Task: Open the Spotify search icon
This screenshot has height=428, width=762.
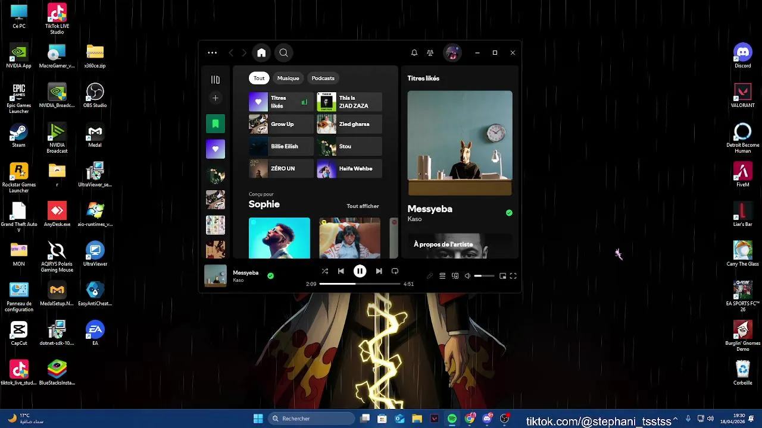Action: (284, 53)
